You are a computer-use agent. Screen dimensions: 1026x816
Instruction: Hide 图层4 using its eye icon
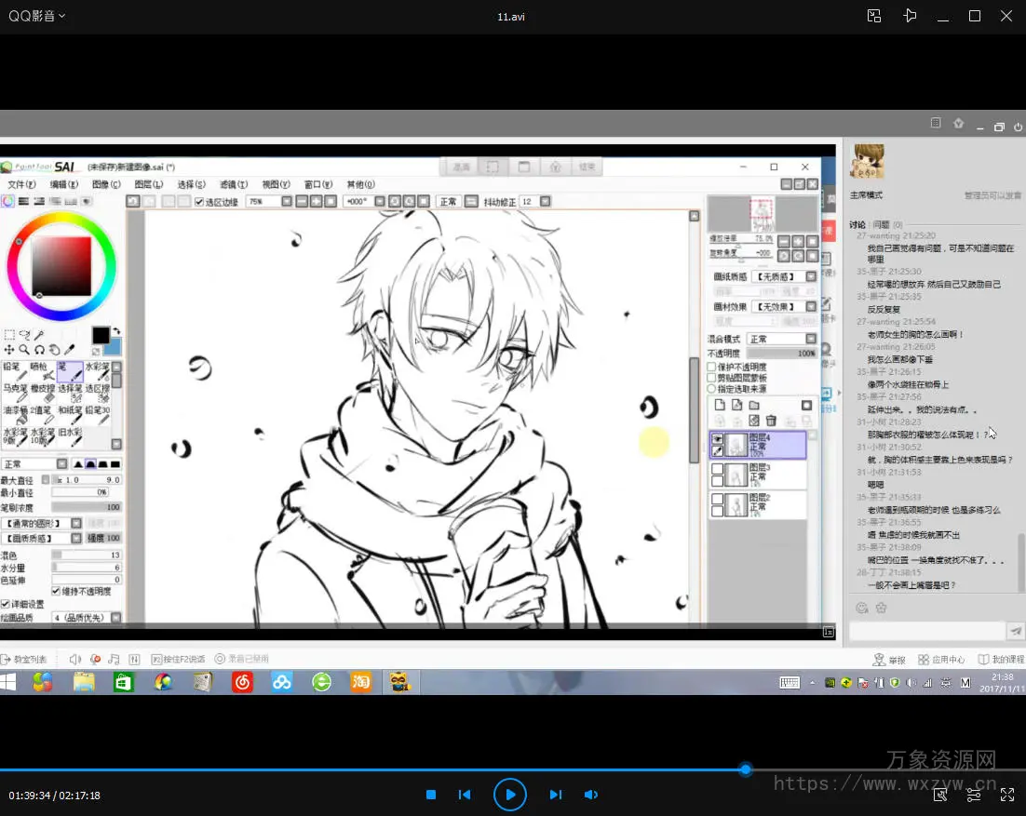coord(717,438)
